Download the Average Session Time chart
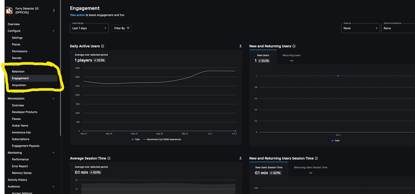 241,158
